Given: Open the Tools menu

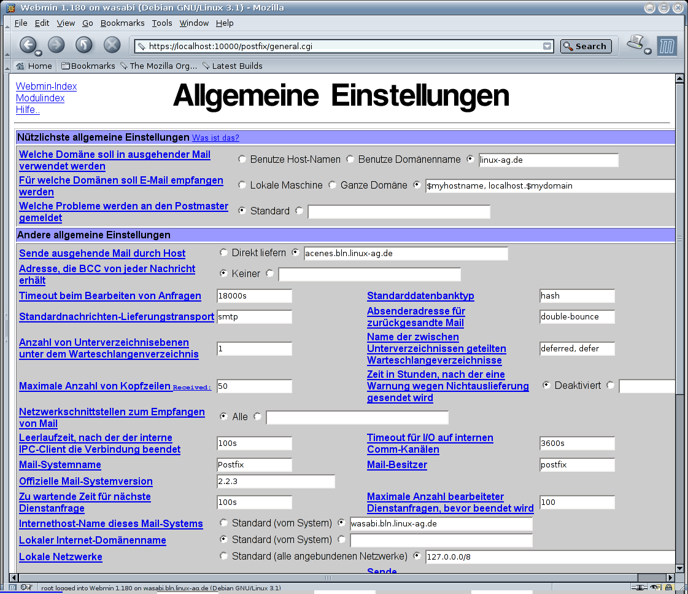Looking at the screenshot, I should pyautogui.click(x=162, y=23).
